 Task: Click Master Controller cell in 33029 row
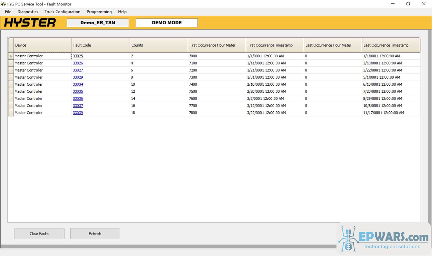[43, 77]
